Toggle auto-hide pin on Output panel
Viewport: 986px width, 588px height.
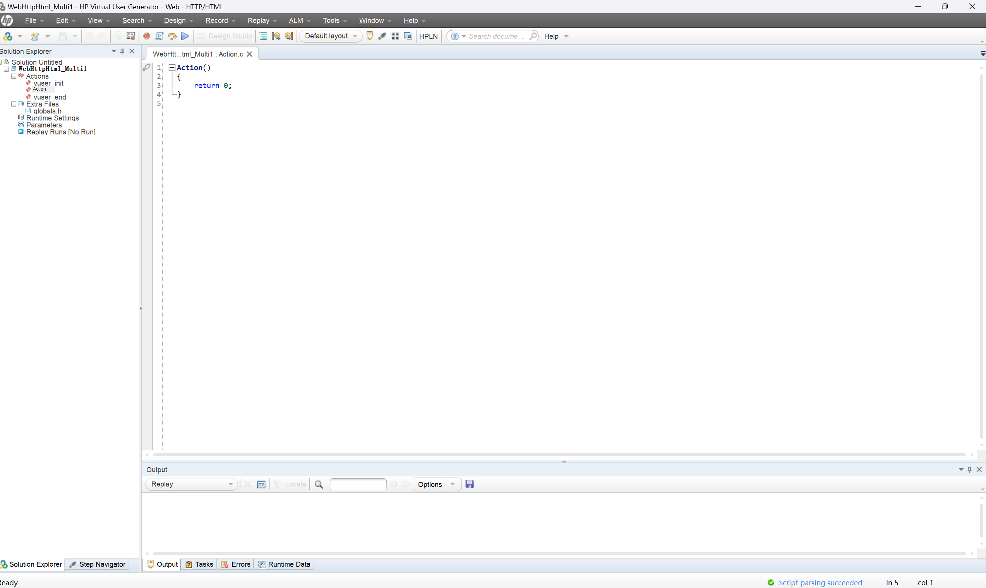969,469
